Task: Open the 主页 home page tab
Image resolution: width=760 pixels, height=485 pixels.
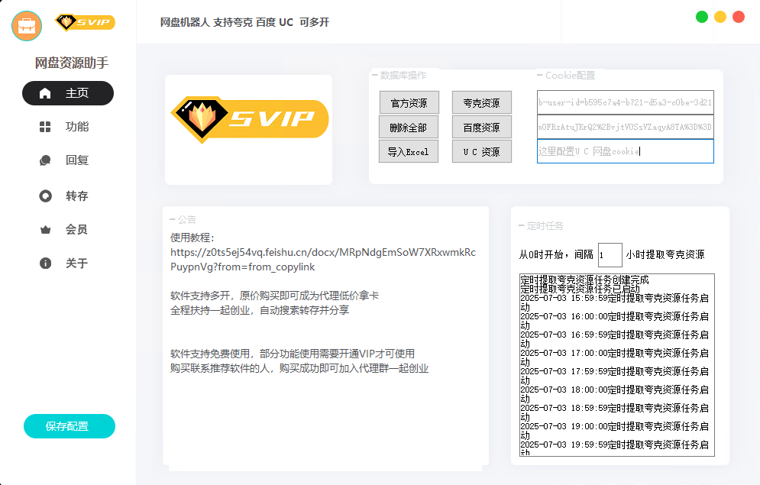Action: pos(68,93)
